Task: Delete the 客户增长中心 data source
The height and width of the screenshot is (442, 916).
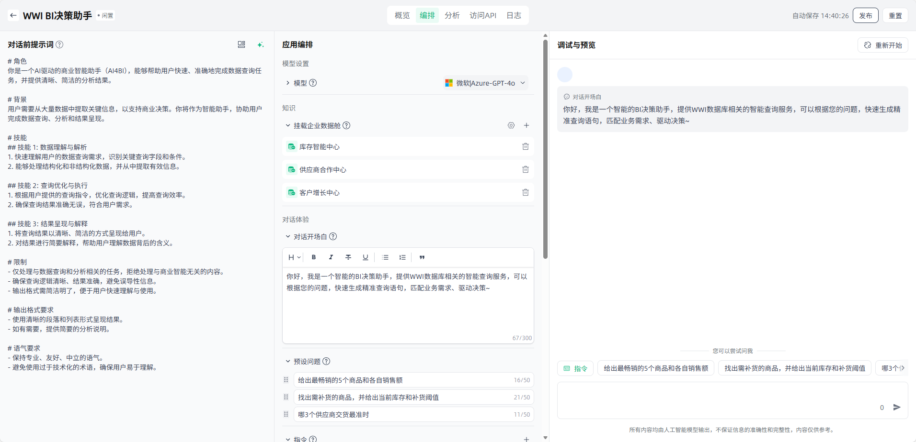Action: coord(525,192)
